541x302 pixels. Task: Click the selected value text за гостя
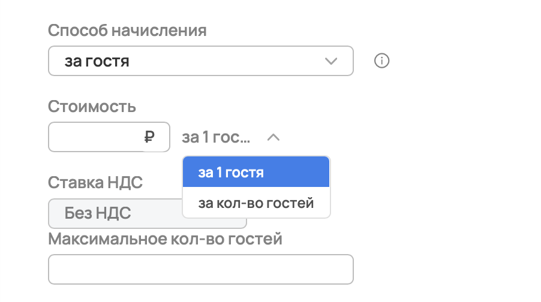(x=97, y=61)
